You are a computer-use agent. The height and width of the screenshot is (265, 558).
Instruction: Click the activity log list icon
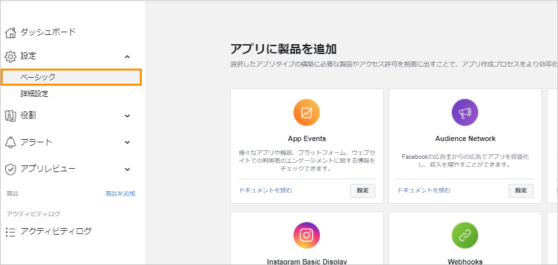point(11,232)
